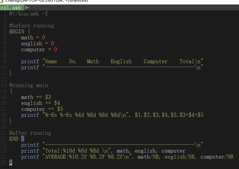Click the 'english += $4' statement
The width and height of the screenshot is (239, 169).
click(41, 103)
